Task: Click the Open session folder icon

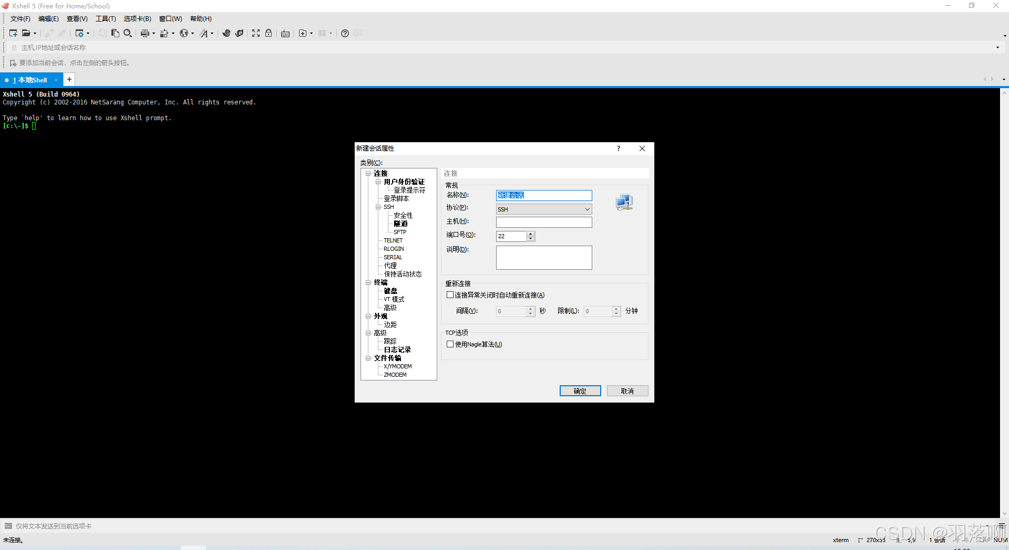Action: point(26,33)
